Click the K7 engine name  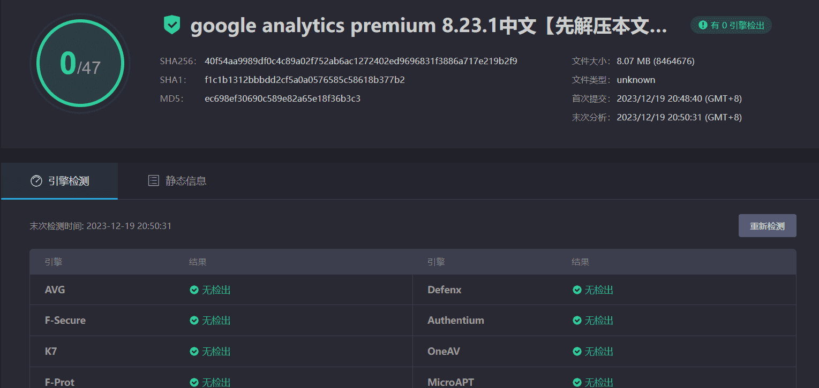click(51, 352)
